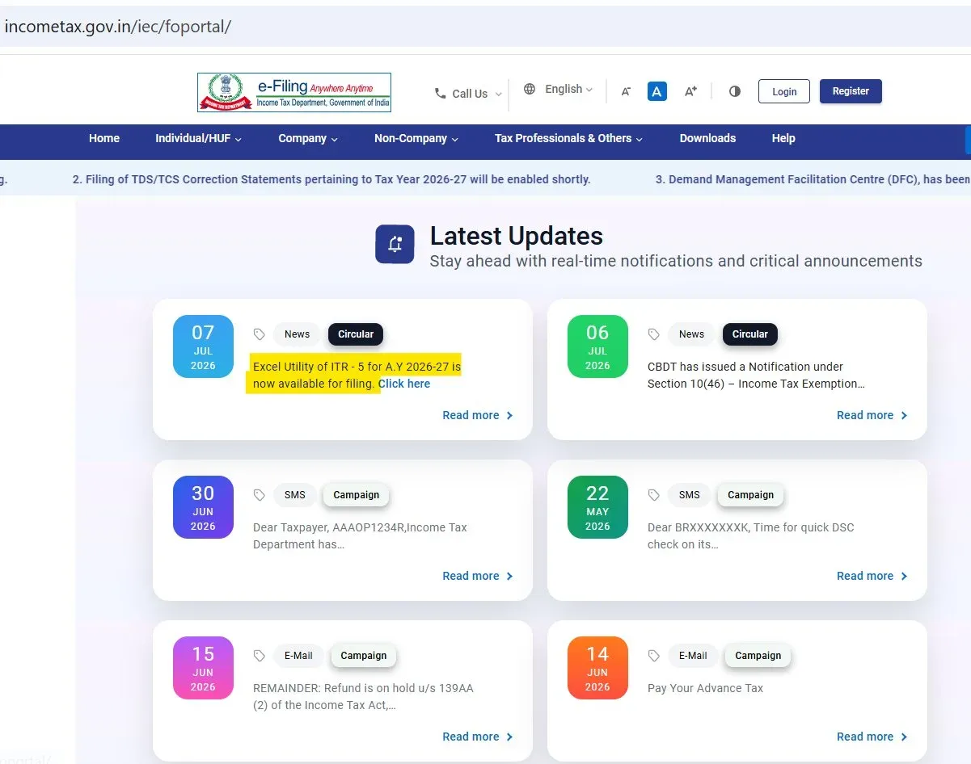This screenshot has width=971, height=764.
Task: Decrease font size with A- icon
Action: [x=626, y=91]
